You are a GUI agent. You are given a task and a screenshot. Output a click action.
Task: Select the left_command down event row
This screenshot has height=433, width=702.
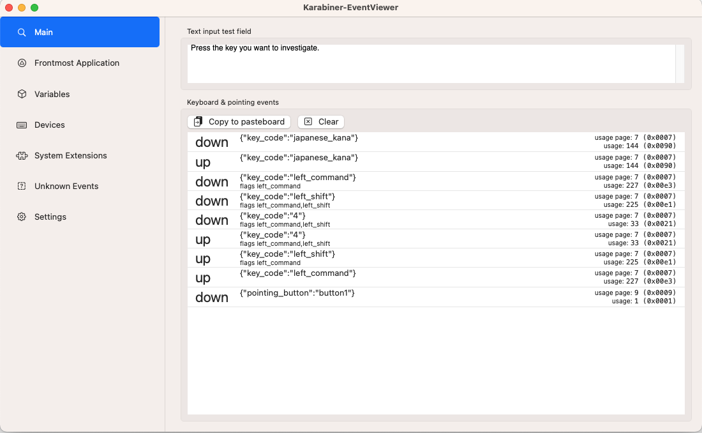click(x=436, y=181)
